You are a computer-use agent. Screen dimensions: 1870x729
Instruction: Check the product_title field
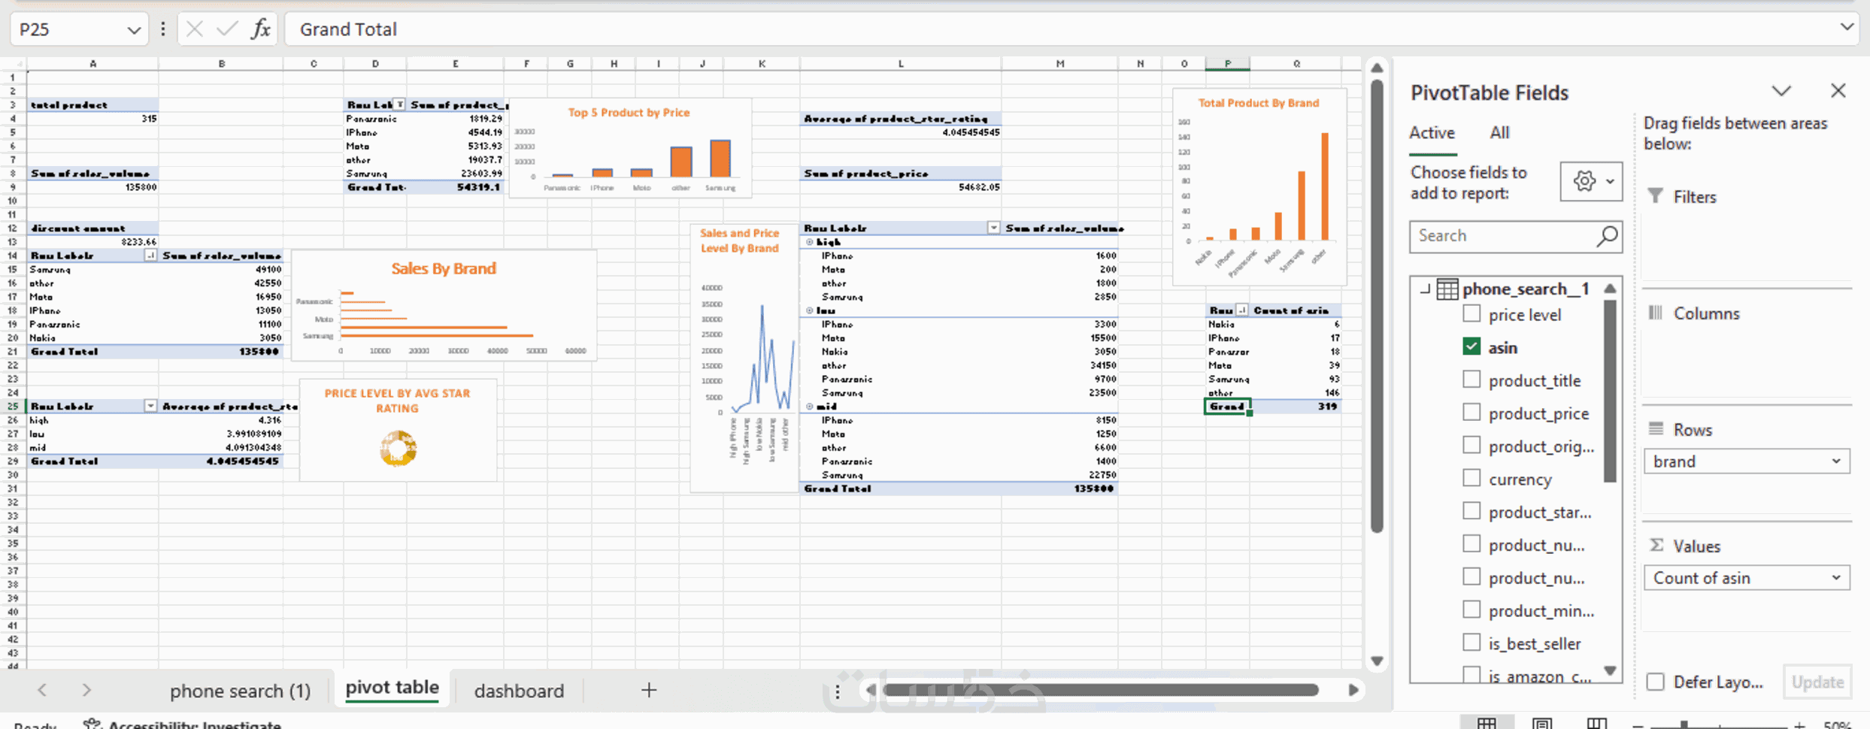coord(1471,380)
